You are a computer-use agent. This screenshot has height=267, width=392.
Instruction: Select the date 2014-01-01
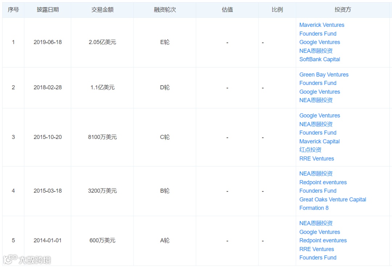48,241
